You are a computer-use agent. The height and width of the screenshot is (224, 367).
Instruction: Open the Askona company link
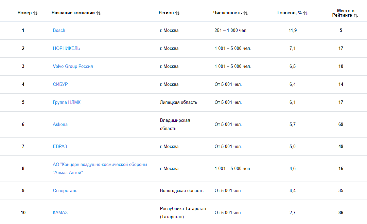60,125
